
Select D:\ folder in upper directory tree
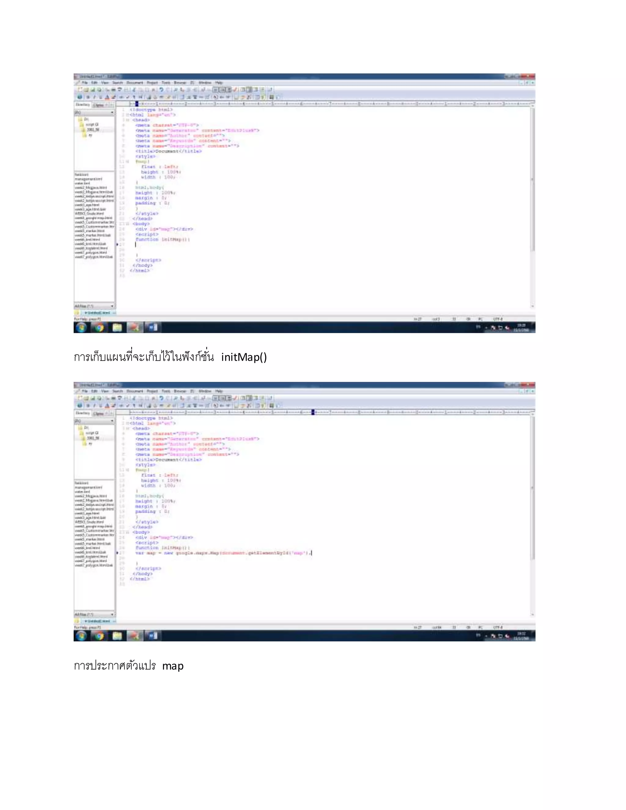(84, 119)
